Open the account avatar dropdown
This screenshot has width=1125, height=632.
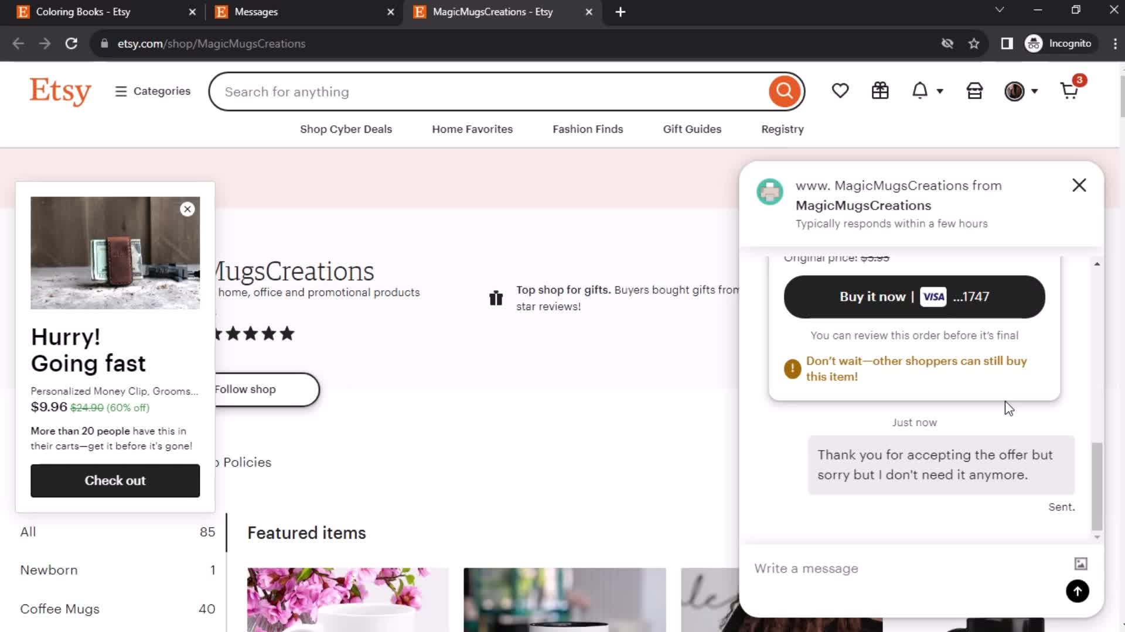(x=1021, y=91)
